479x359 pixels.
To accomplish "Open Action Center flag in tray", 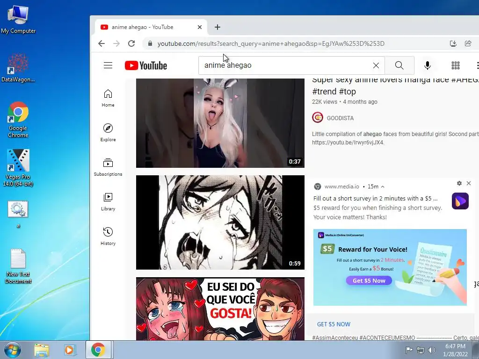I will (x=409, y=350).
